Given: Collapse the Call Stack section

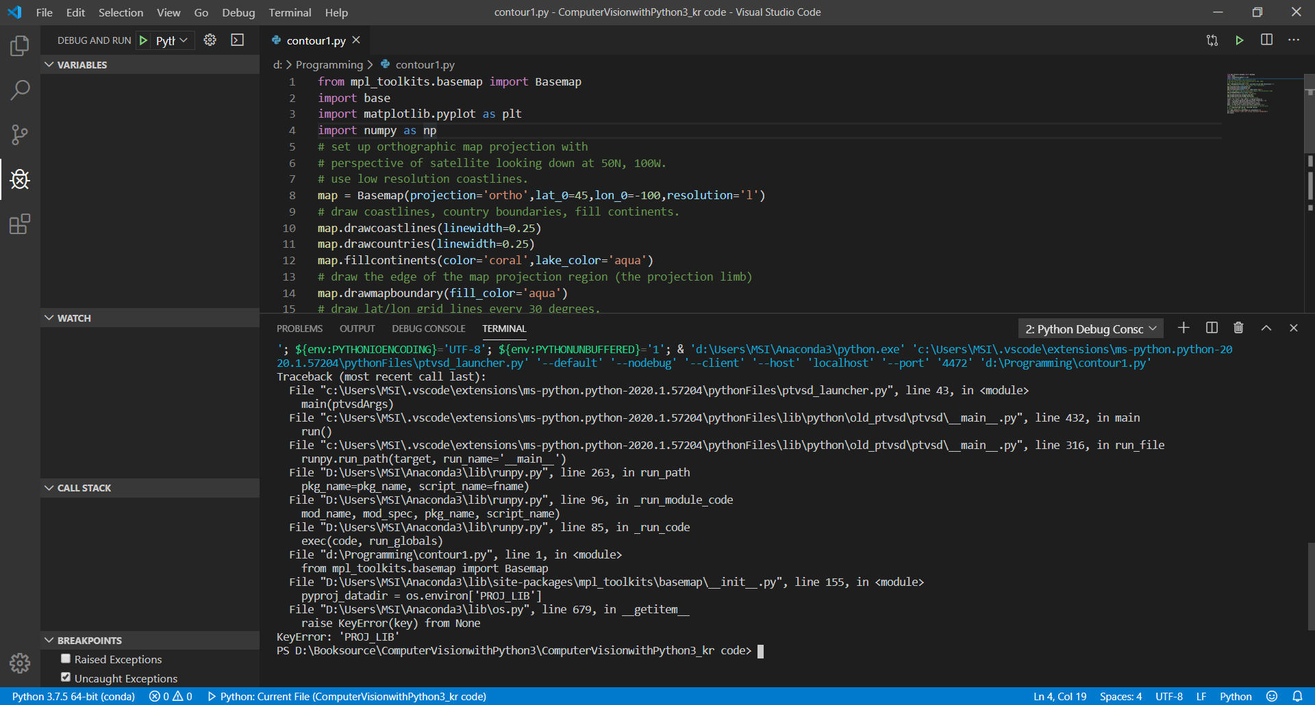Looking at the screenshot, I should (x=150, y=488).
